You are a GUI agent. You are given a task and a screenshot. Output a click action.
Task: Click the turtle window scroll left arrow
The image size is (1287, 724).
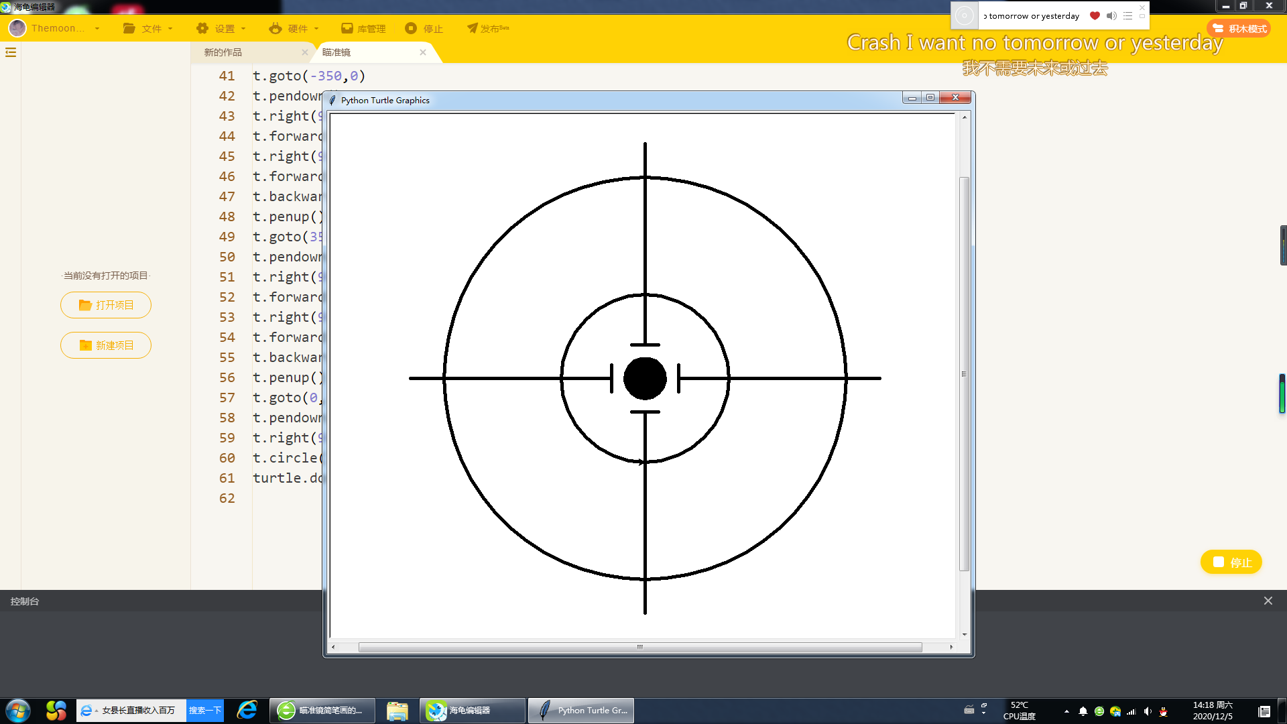pyautogui.click(x=333, y=647)
